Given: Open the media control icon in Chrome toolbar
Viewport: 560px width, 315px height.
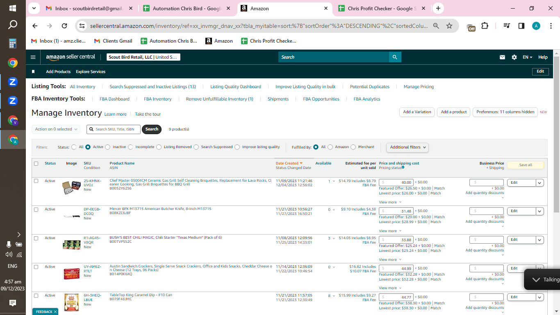Looking at the screenshot, I should pos(507,26).
